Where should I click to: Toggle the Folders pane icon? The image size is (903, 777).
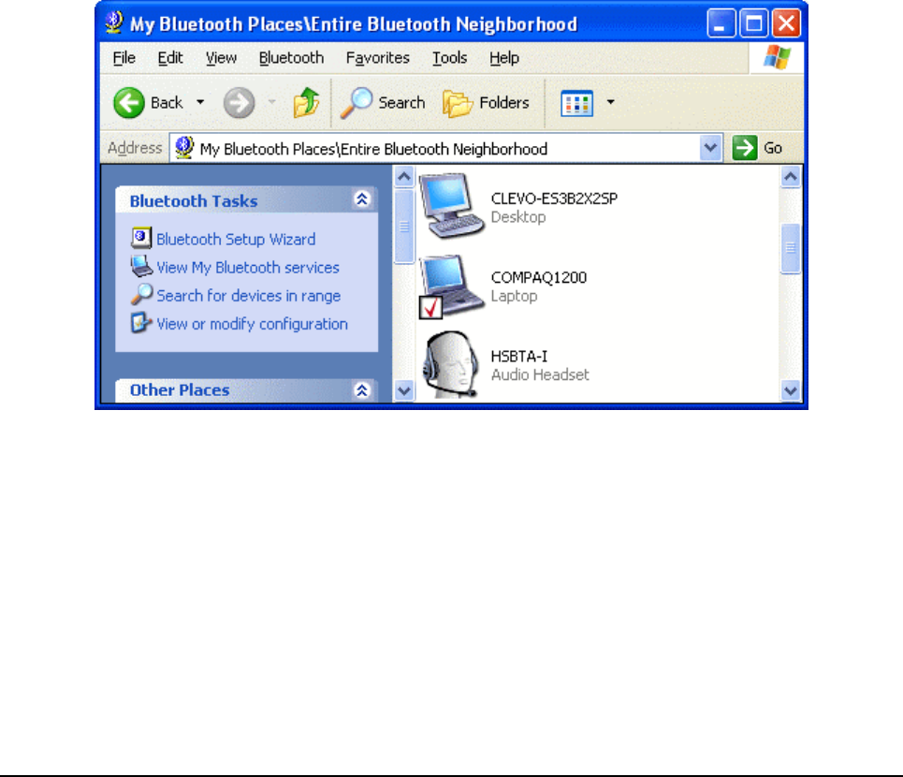click(x=458, y=103)
